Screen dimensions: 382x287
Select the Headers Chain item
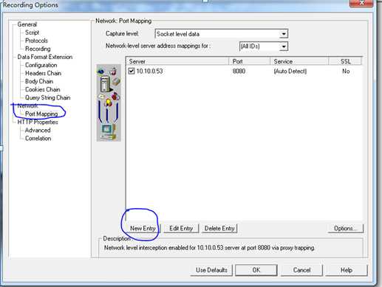pos(43,73)
